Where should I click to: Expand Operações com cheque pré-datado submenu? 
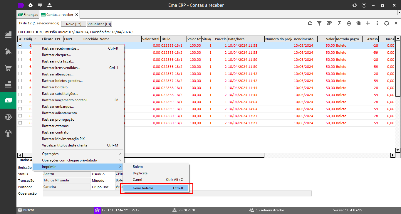(x=78, y=160)
